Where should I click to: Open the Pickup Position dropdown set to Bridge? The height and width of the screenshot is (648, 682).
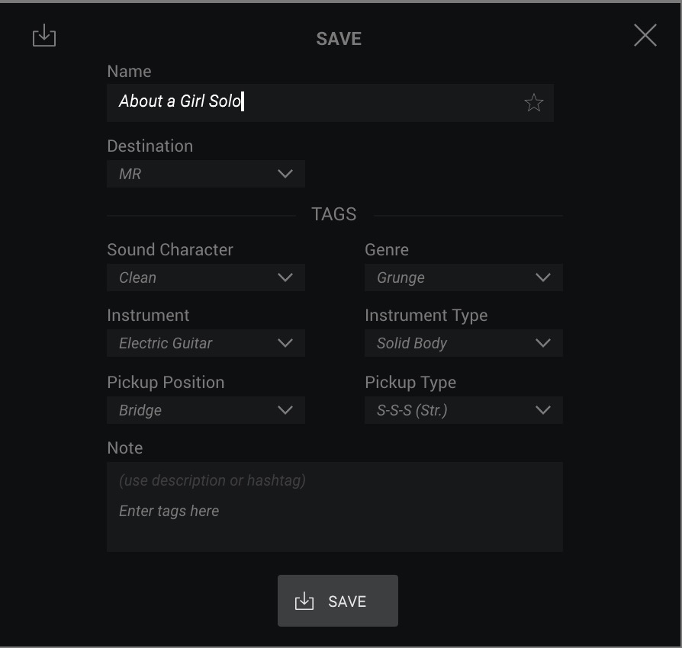coord(206,410)
